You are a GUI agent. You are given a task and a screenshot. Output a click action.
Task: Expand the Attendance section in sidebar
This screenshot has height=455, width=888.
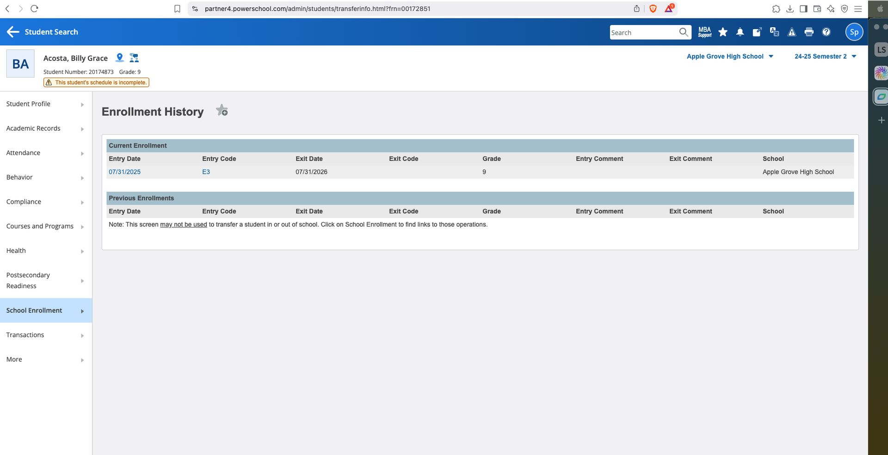45,153
